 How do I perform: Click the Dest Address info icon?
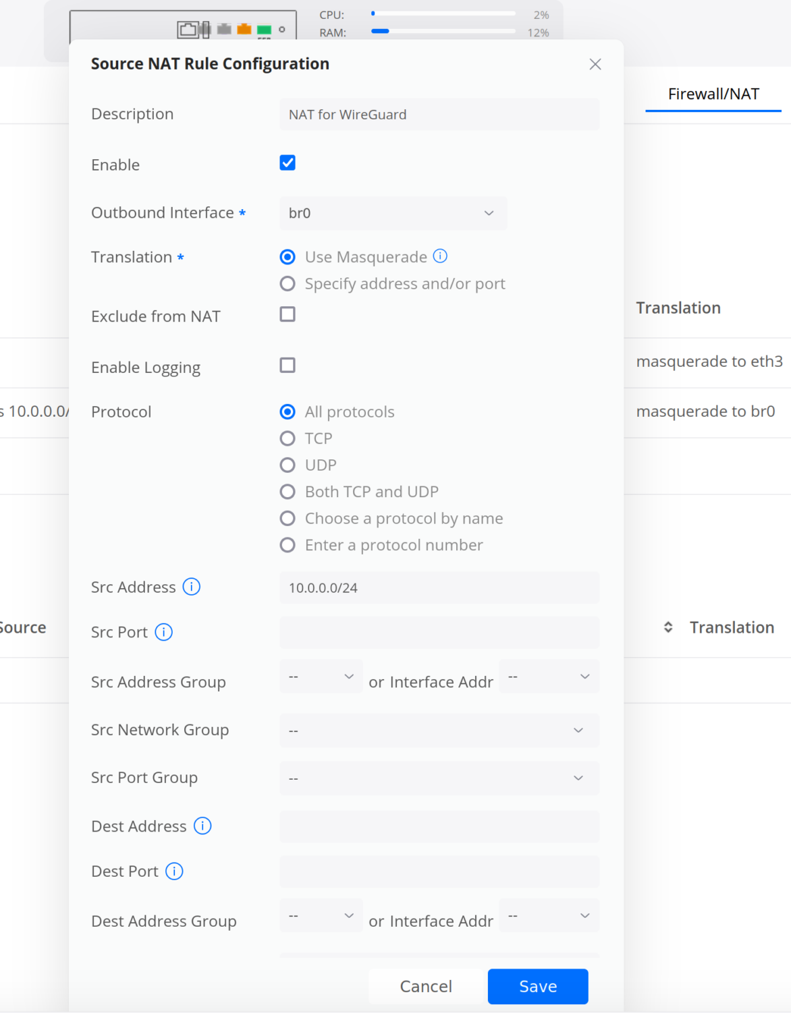tap(202, 826)
